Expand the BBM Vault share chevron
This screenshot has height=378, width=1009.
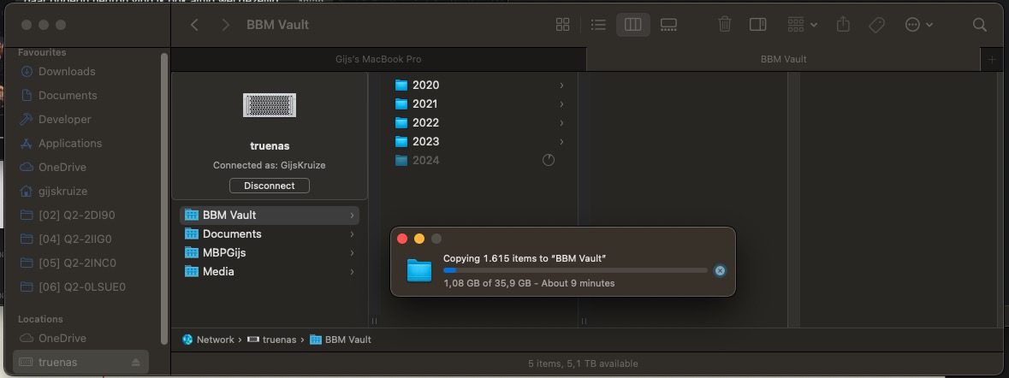tap(352, 216)
